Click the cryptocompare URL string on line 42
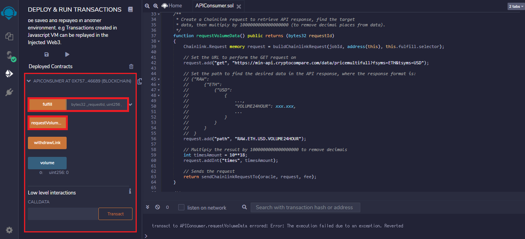525x239 pixels. click(329, 63)
